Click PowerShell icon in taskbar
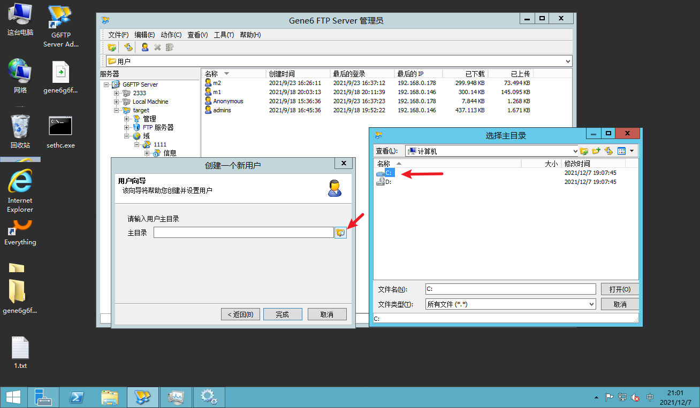 click(x=77, y=397)
